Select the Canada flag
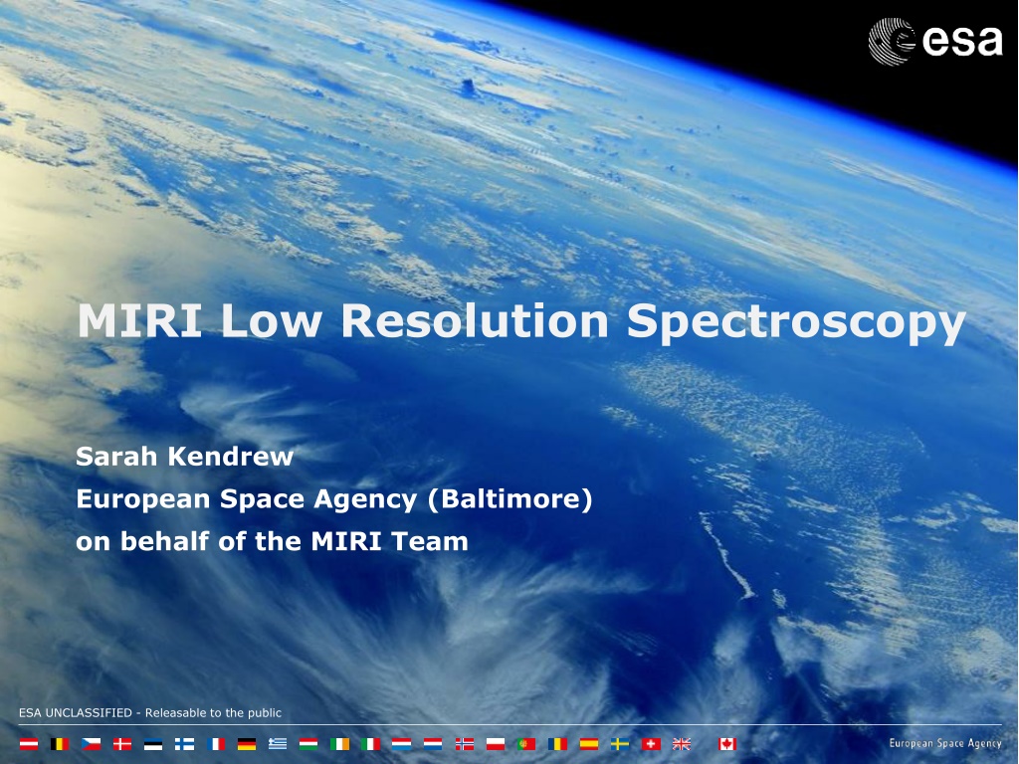 pyautogui.click(x=727, y=744)
